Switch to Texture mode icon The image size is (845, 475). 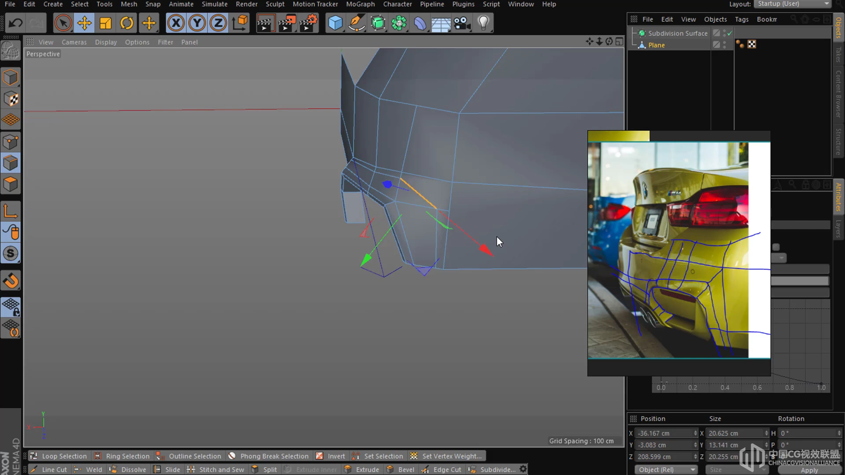click(x=11, y=99)
